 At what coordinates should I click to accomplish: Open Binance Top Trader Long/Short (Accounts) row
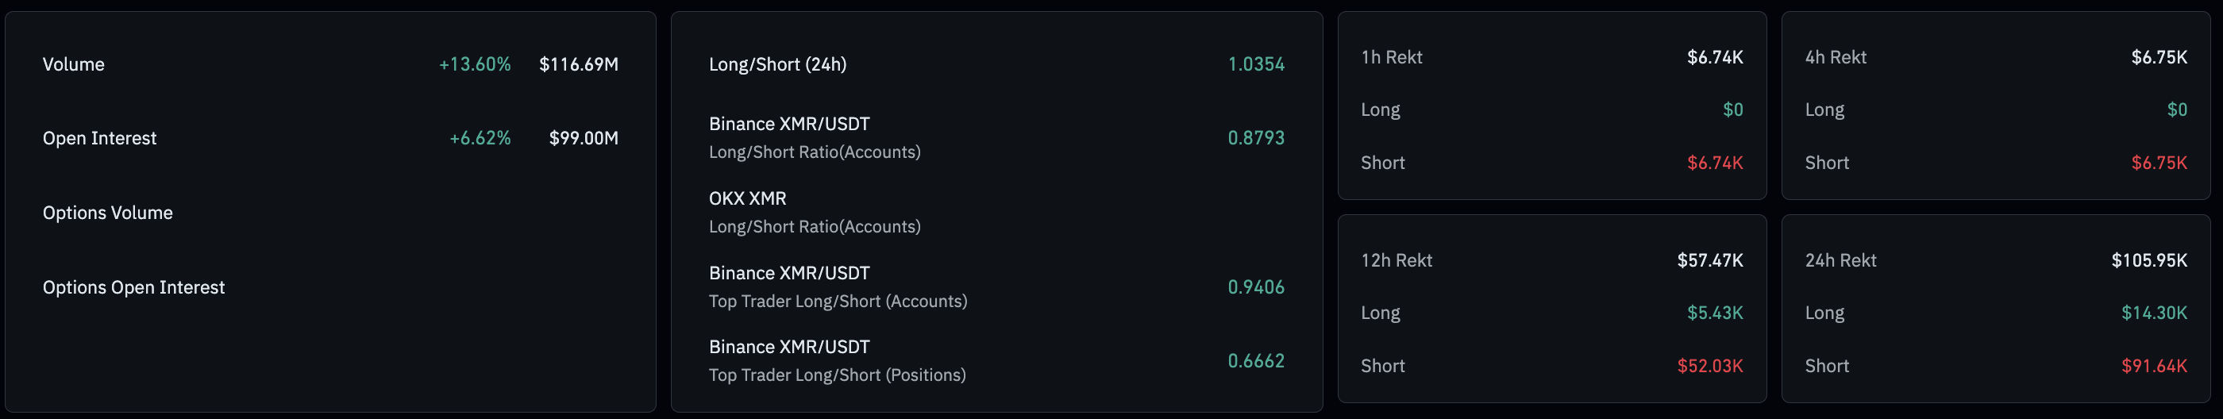837,287
